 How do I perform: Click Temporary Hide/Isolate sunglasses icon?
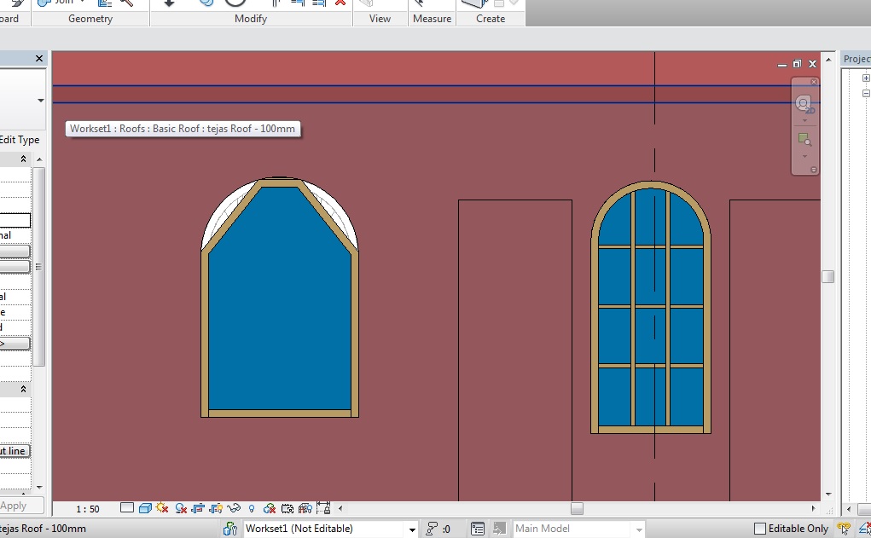coord(234,509)
